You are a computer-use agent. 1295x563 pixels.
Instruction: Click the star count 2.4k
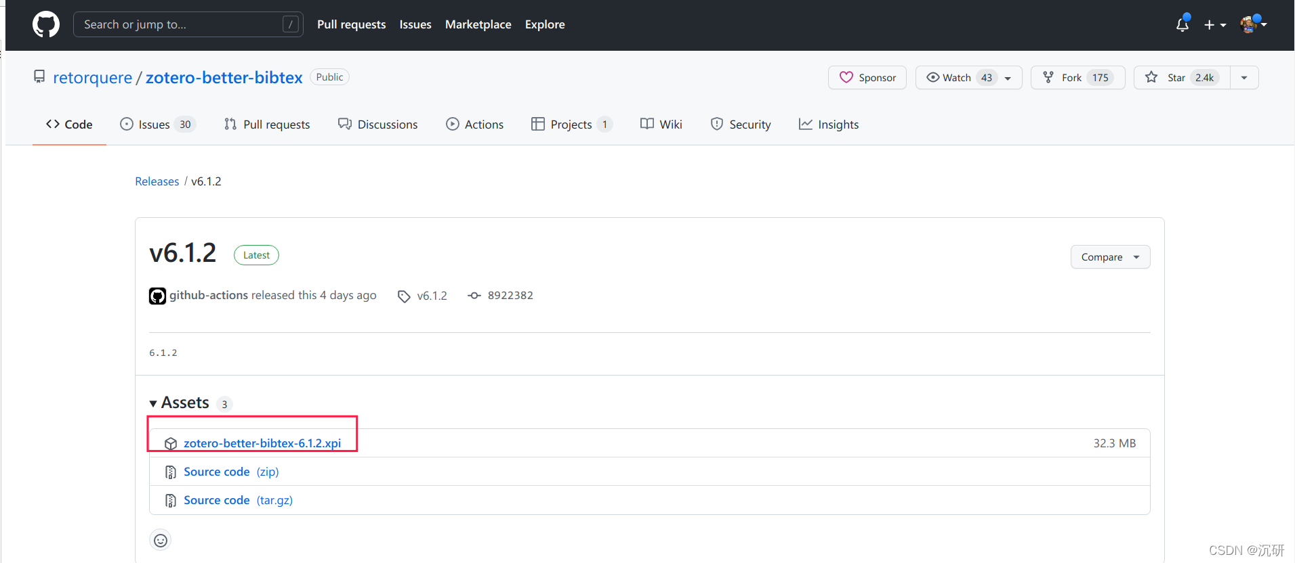click(x=1205, y=78)
